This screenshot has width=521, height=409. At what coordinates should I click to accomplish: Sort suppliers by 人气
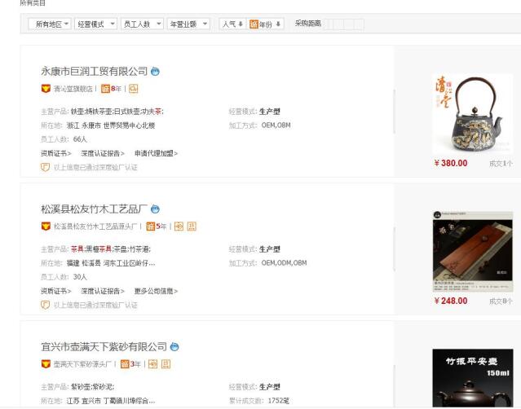coord(232,24)
